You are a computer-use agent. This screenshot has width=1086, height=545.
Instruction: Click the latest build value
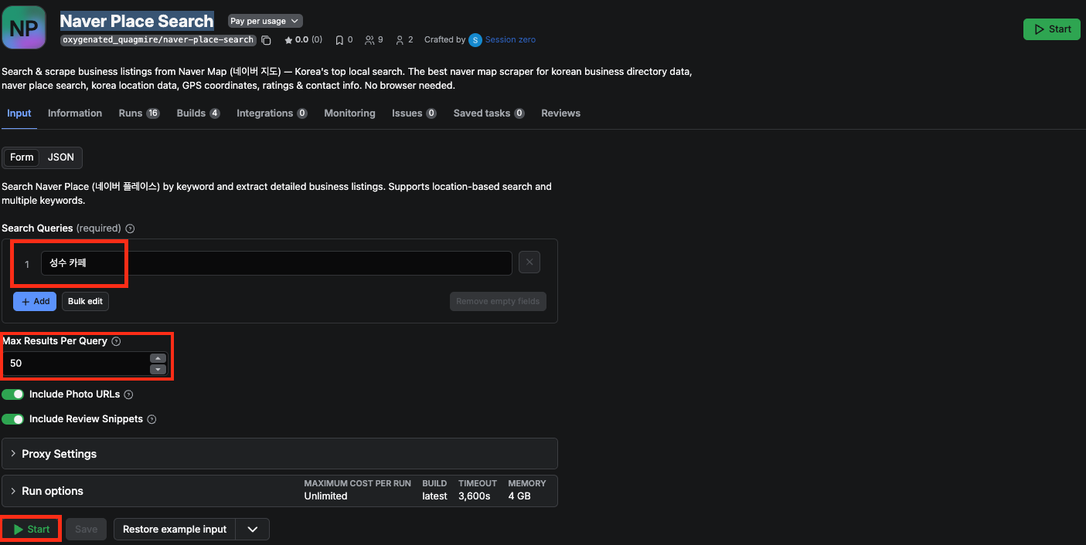(x=434, y=496)
